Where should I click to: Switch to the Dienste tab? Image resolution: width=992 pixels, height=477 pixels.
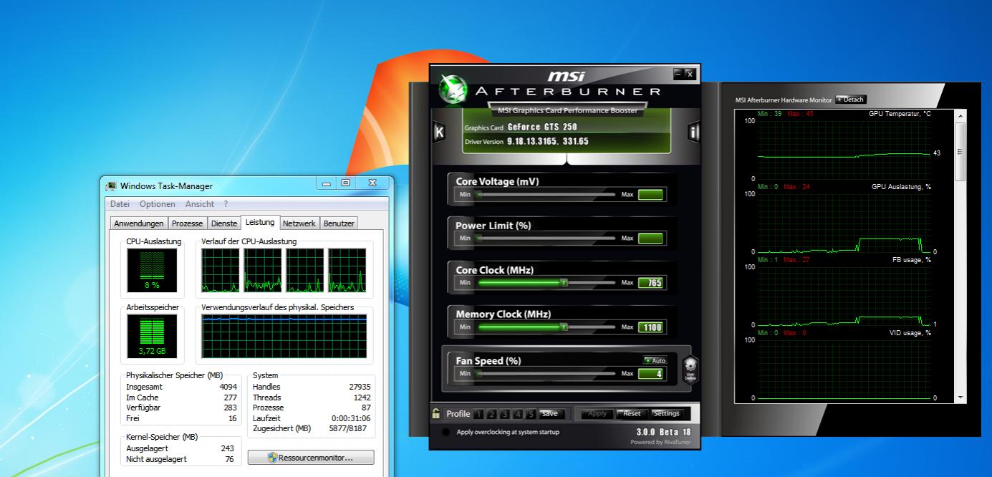pyautogui.click(x=224, y=223)
